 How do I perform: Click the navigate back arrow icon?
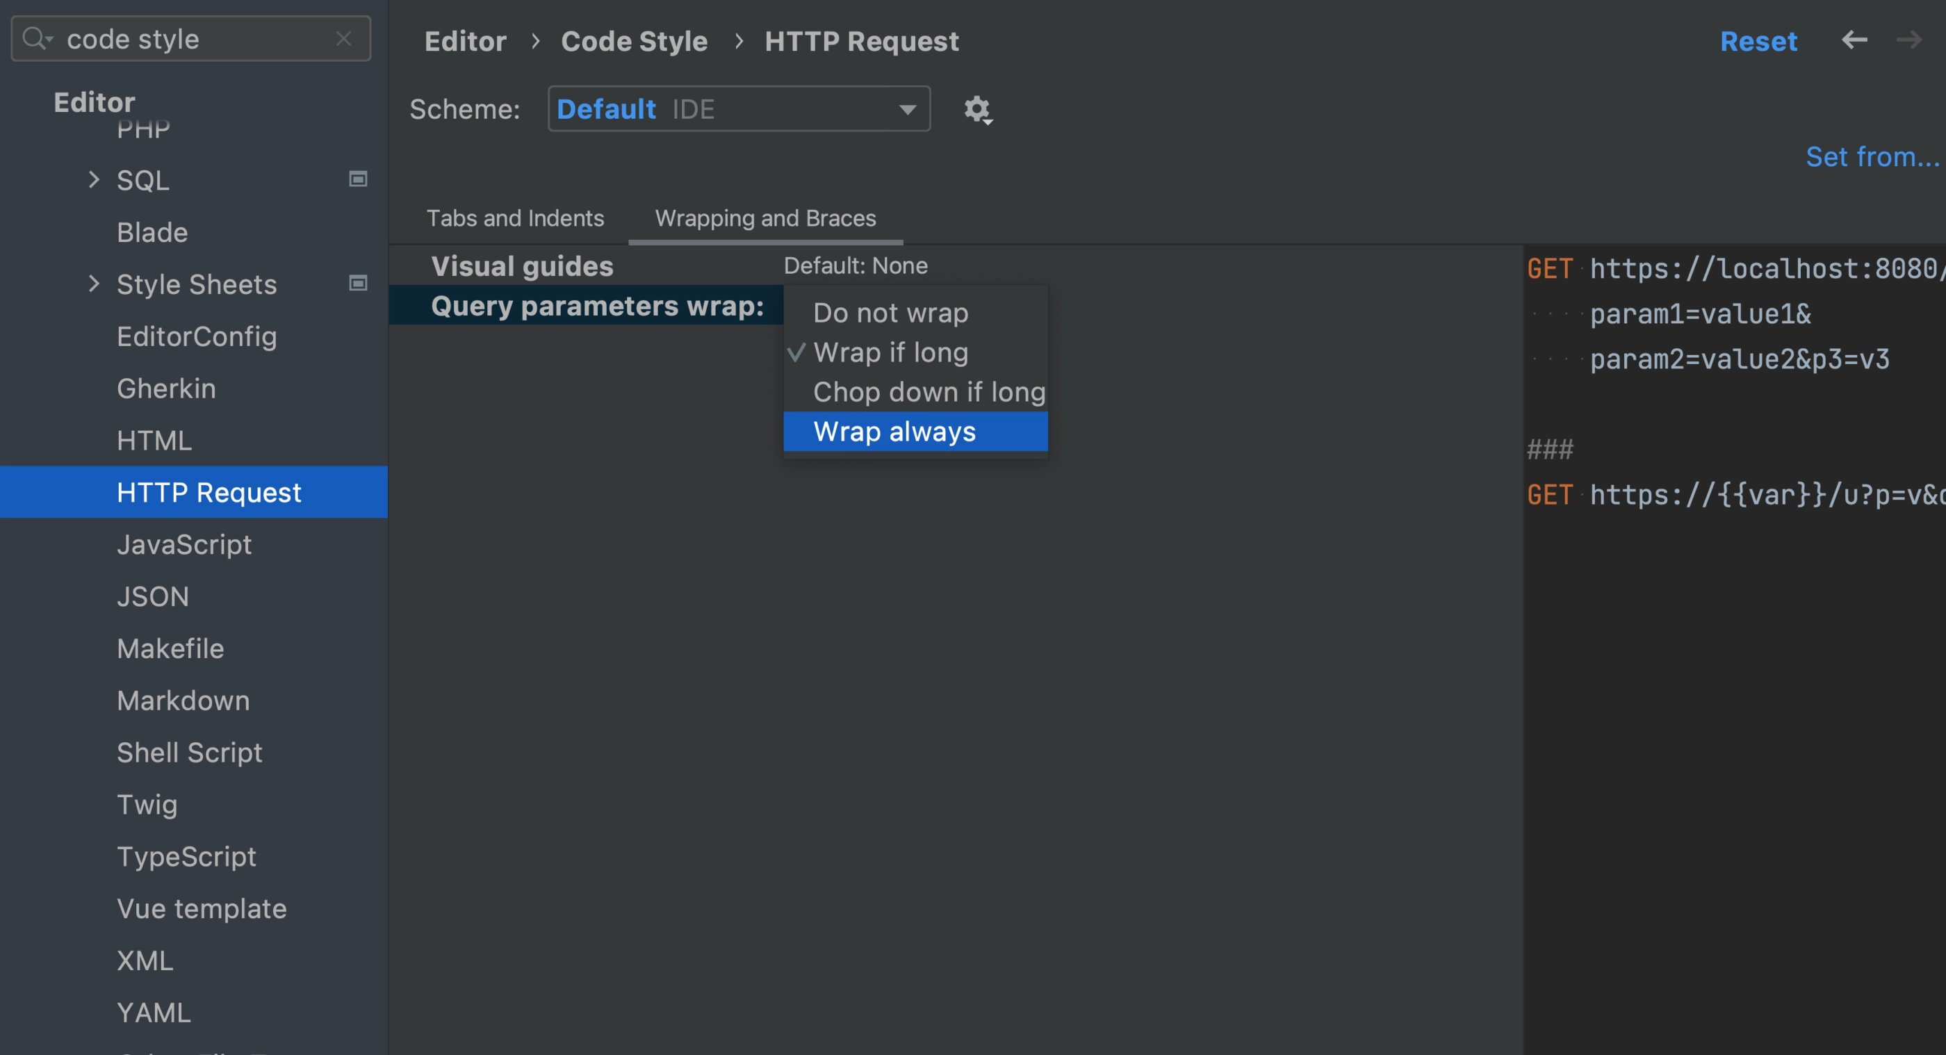[1855, 39]
